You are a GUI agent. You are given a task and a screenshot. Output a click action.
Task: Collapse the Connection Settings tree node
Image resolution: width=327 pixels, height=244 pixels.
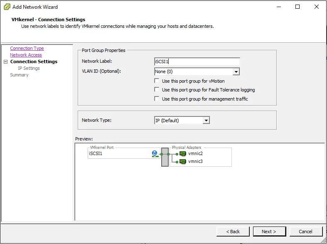point(6,62)
